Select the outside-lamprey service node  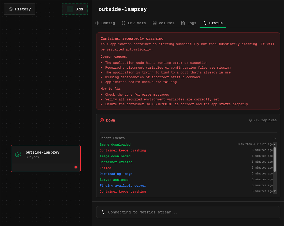[x=46, y=155]
